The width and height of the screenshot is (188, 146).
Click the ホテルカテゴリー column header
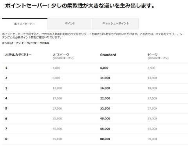(x=18, y=55)
